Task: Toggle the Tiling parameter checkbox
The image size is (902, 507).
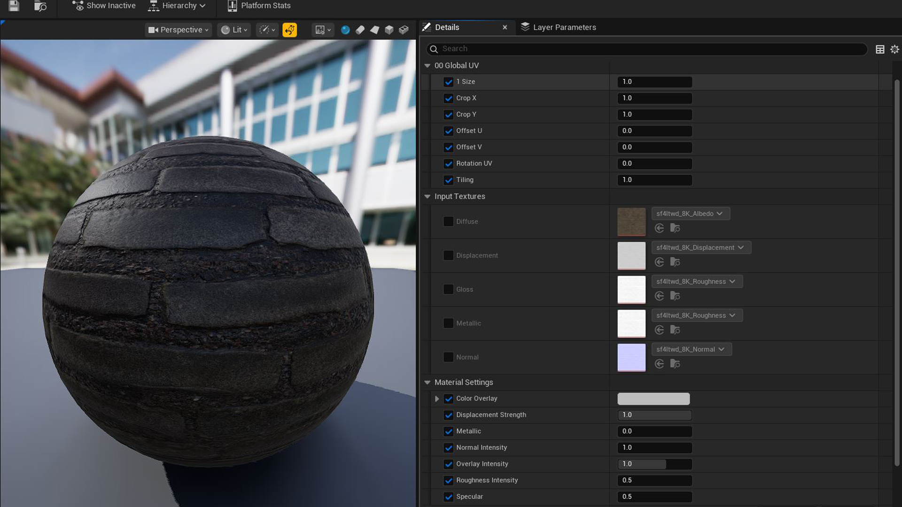Action: (x=449, y=180)
